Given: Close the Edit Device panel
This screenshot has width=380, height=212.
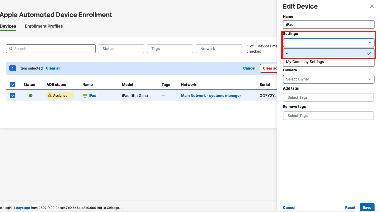Looking at the screenshot, I should tap(372, 6).
